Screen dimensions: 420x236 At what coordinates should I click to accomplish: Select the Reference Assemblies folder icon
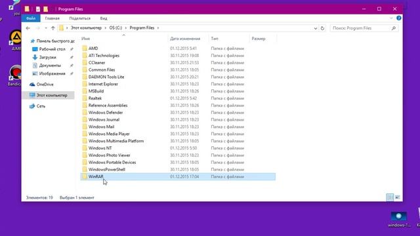point(85,106)
